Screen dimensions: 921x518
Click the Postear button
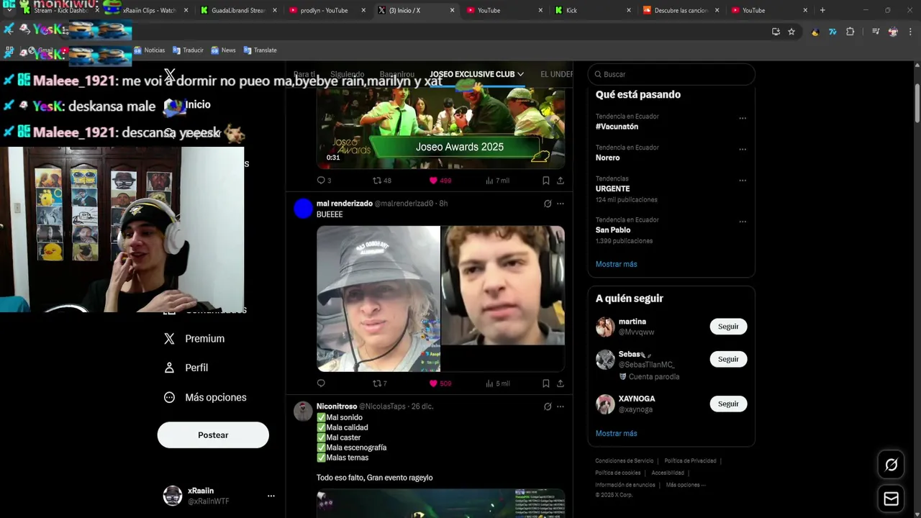(213, 435)
